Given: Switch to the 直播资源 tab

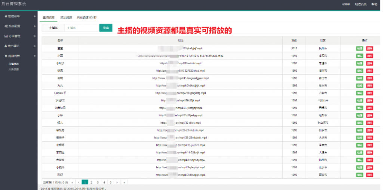Looking at the screenshot, I should 49,18.
